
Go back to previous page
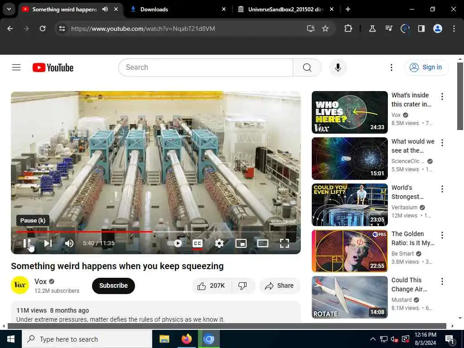coord(10,29)
